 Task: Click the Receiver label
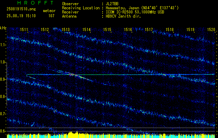pos(70,12)
